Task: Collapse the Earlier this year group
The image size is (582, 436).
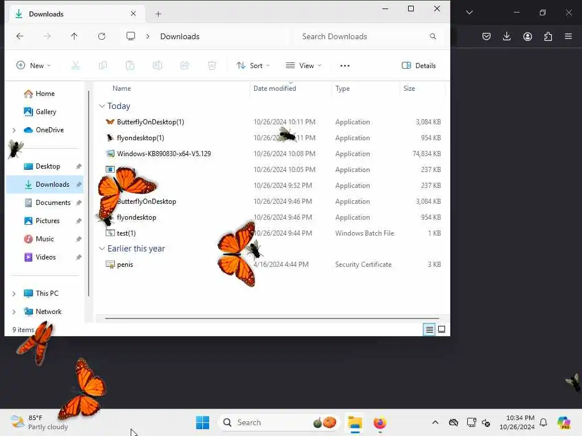Action: pos(102,249)
